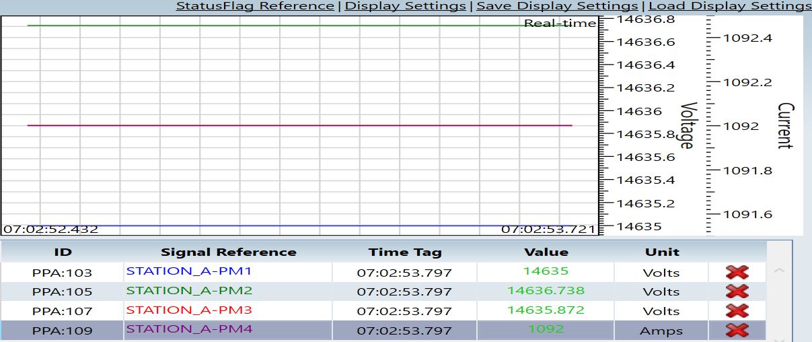Select the PPA:105 row ID cell
Image resolution: width=812 pixels, height=342 pixels.
(63, 292)
